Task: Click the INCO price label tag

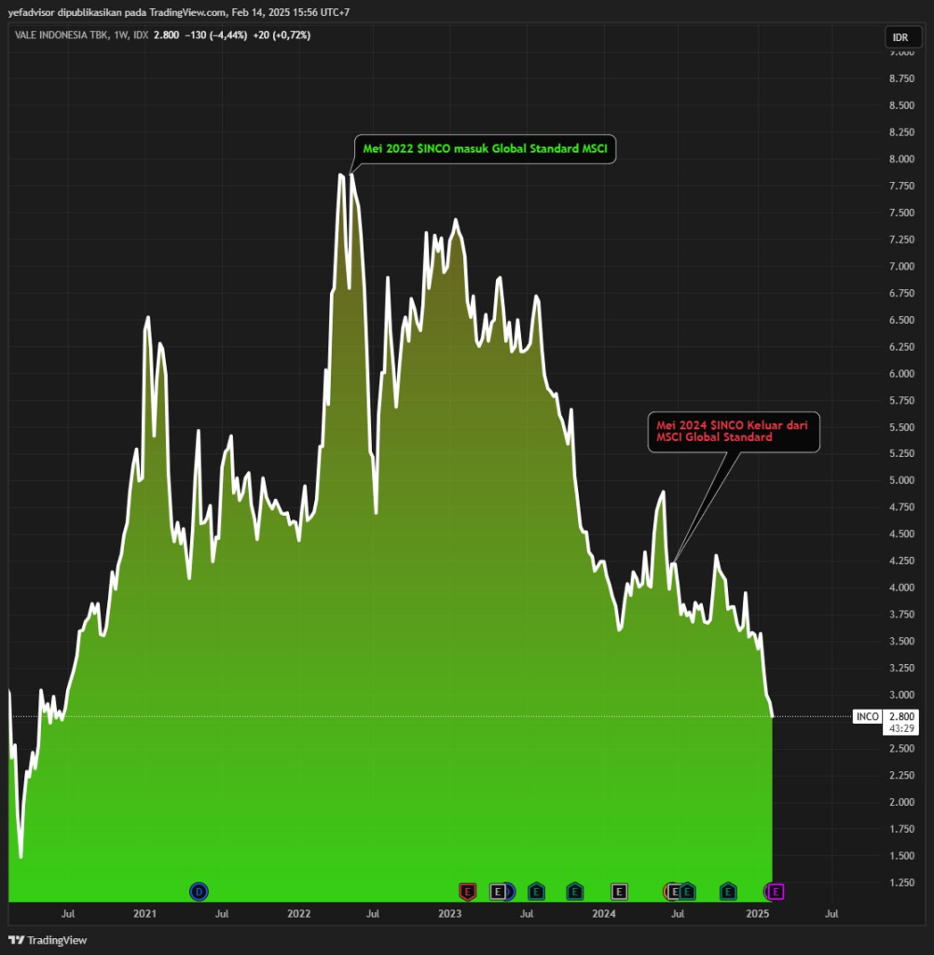Action: tap(868, 716)
